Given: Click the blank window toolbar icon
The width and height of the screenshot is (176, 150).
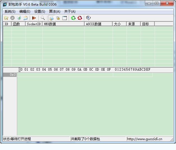Looking at the screenshot, I should pos(65,18).
